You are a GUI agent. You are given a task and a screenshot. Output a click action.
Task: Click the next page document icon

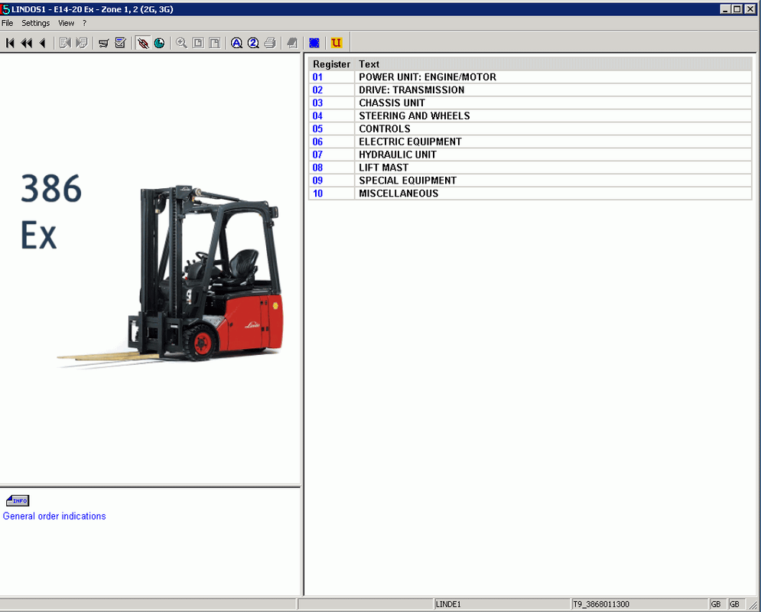tap(82, 43)
